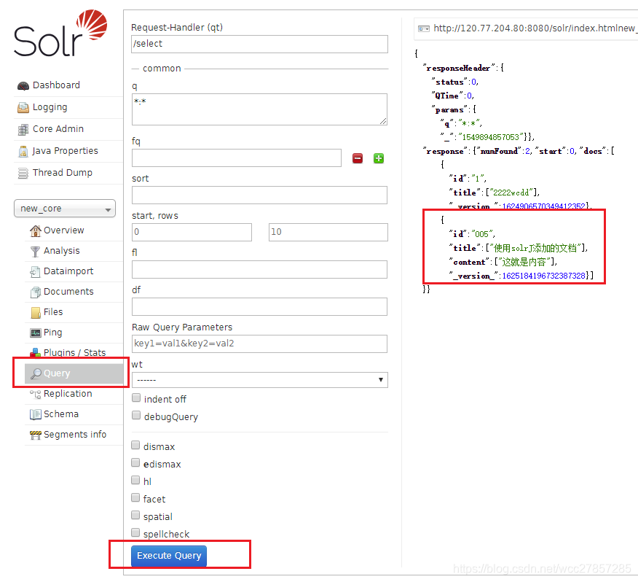This screenshot has height=582, width=638.
Task: Open the Logging menu item
Action: tap(50, 107)
